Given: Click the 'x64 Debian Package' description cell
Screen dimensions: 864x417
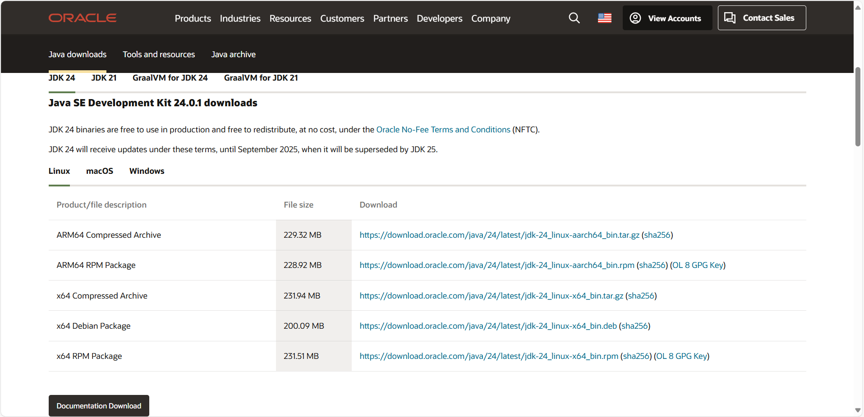Looking at the screenshot, I should click(x=162, y=326).
